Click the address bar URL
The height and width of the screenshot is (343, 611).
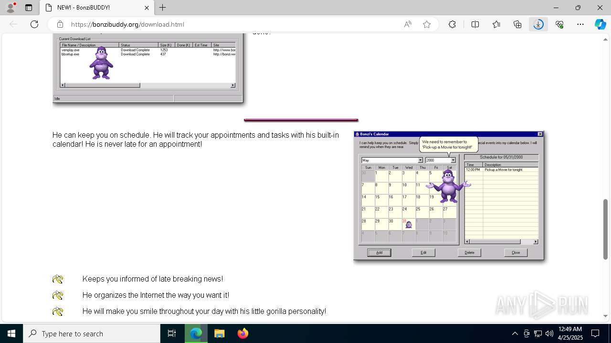[127, 24]
